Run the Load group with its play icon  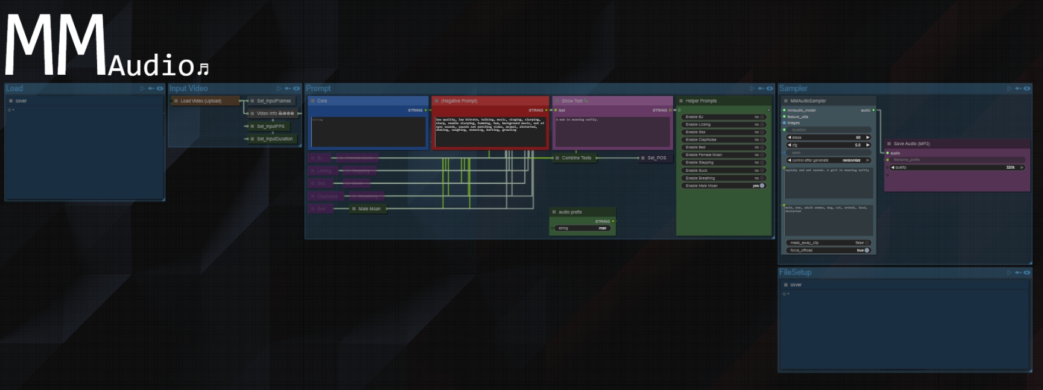[x=142, y=89]
